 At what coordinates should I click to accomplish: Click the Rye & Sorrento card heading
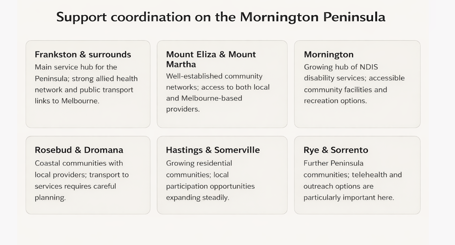(336, 150)
